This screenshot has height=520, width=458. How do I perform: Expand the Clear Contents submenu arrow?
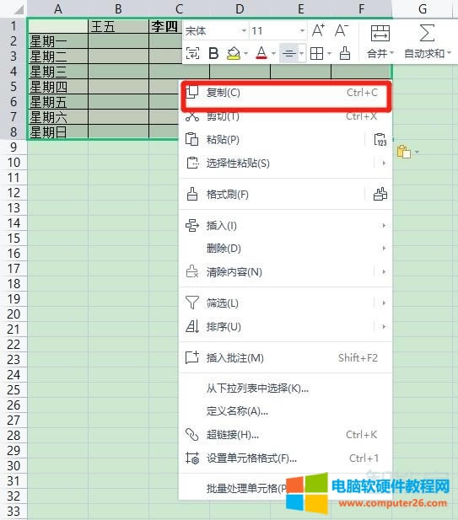click(x=384, y=272)
